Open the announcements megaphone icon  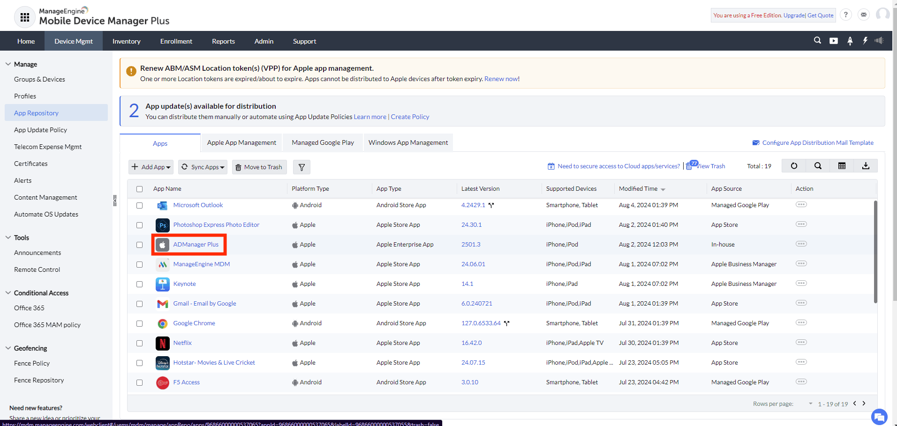tap(879, 41)
